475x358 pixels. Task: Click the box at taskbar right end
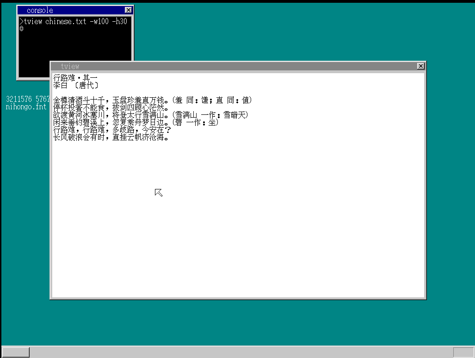[x=463, y=352]
